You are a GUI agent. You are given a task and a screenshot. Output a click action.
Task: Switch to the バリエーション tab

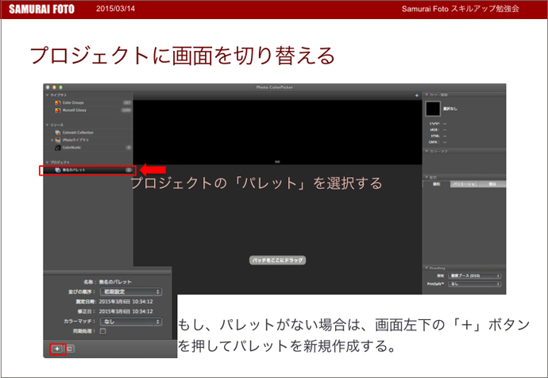tap(465, 184)
